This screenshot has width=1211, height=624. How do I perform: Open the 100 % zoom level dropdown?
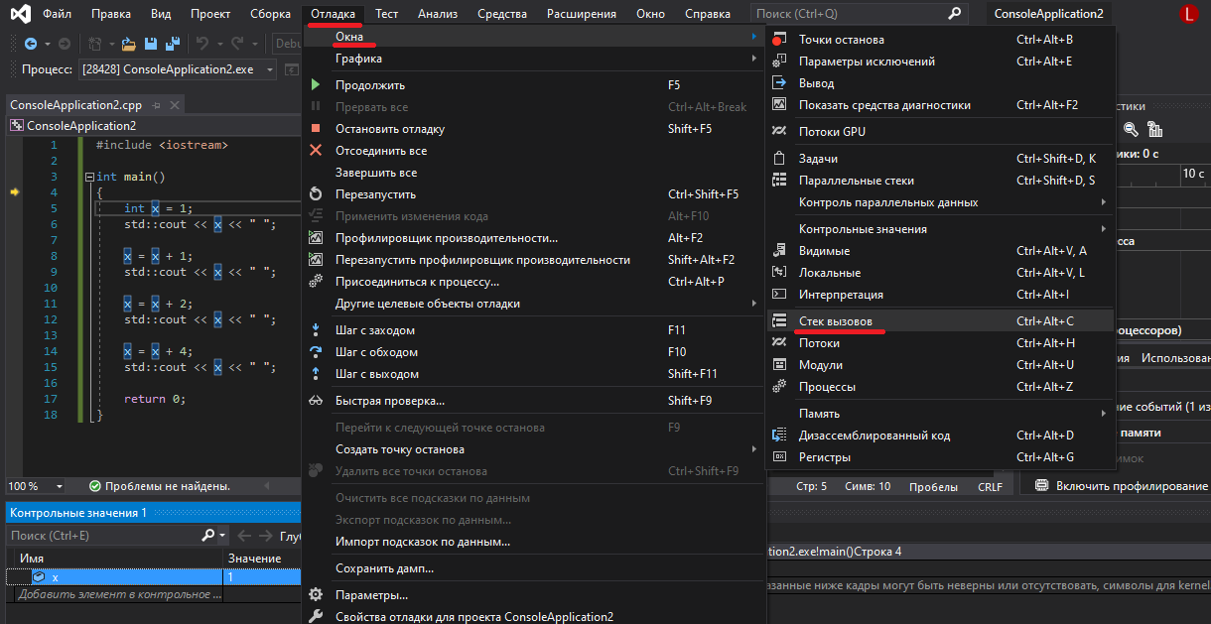click(x=60, y=487)
